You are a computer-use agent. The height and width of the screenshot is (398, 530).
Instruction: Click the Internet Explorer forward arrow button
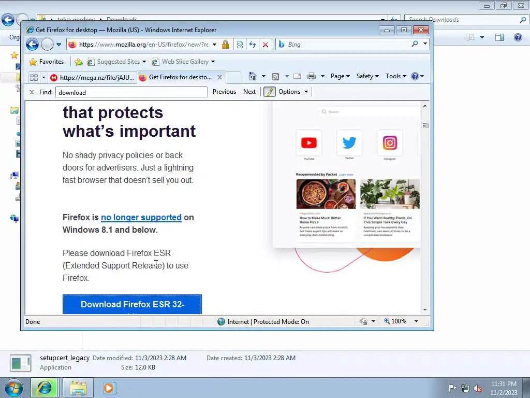point(47,45)
